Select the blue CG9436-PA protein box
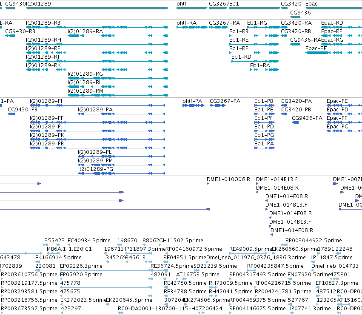The width and height of the screenshot is (362, 315). [295, 122]
